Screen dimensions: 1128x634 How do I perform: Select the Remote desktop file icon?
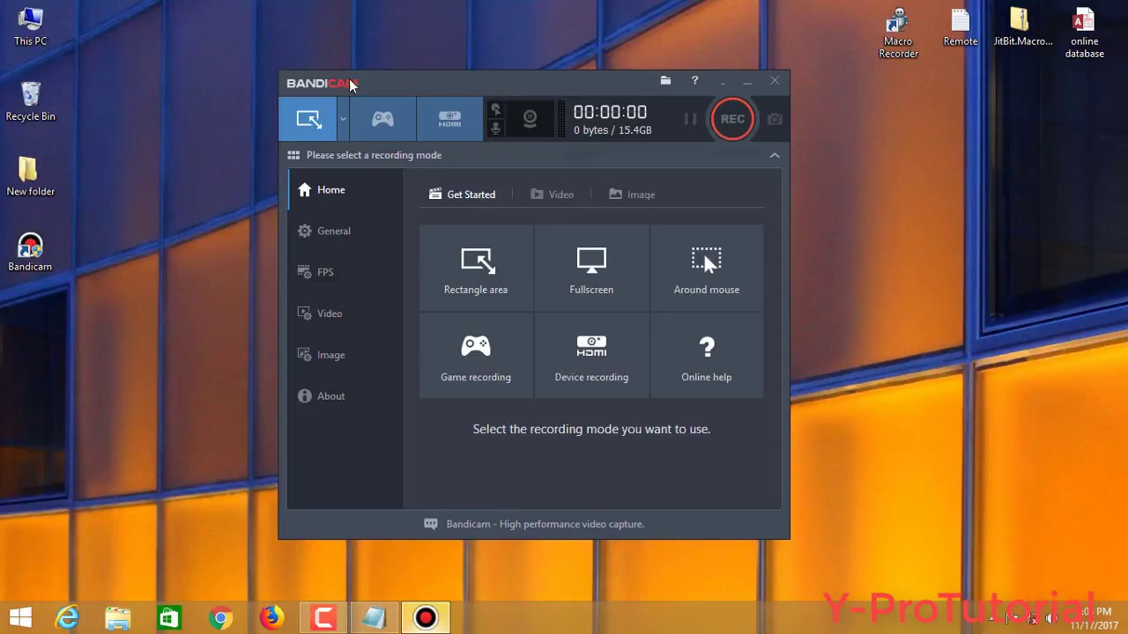coord(961,28)
